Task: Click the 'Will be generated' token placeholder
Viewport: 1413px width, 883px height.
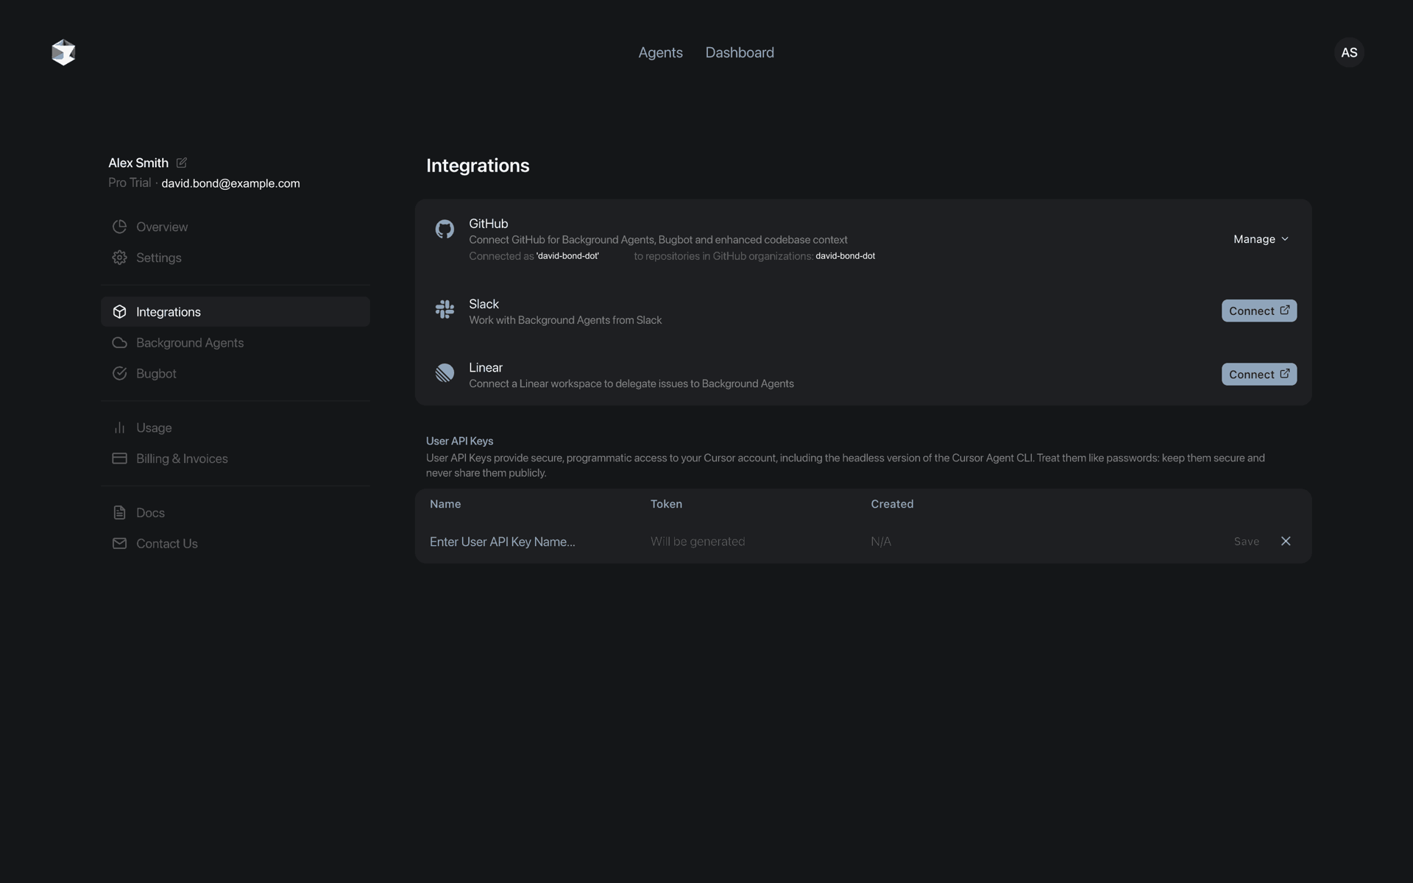Action: click(x=698, y=542)
